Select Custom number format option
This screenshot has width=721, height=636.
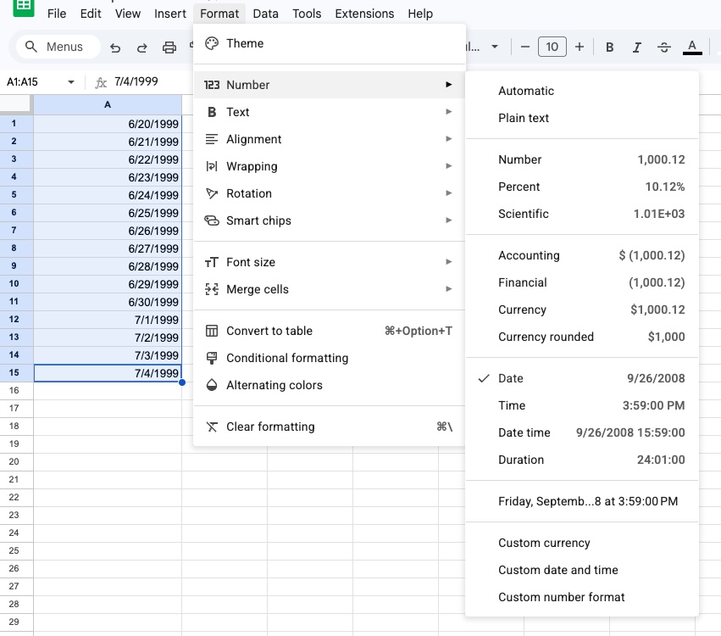(x=561, y=597)
